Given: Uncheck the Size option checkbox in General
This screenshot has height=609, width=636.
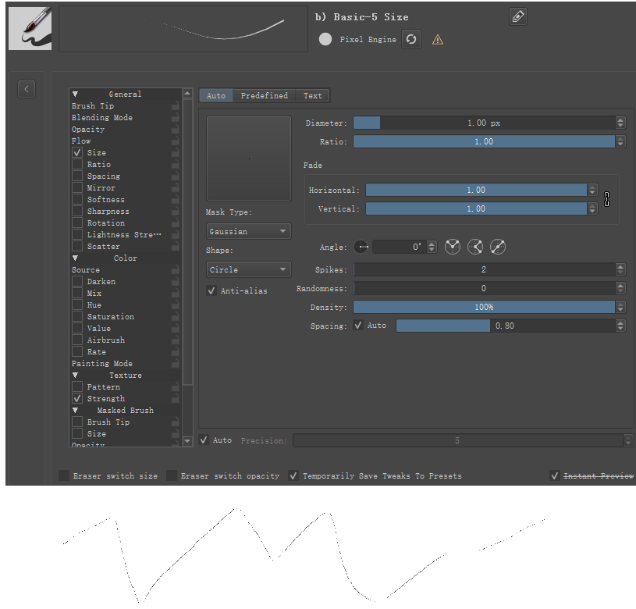Looking at the screenshot, I should (x=77, y=152).
